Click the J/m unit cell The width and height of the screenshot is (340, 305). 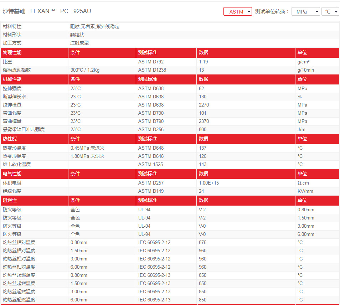(302, 129)
